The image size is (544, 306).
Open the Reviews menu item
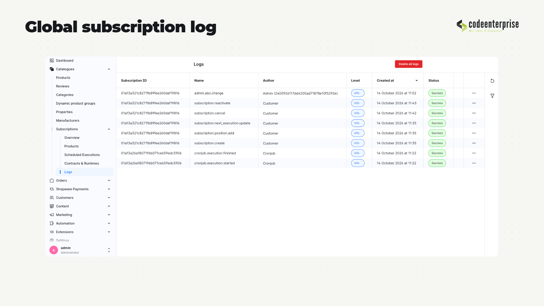click(x=63, y=86)
